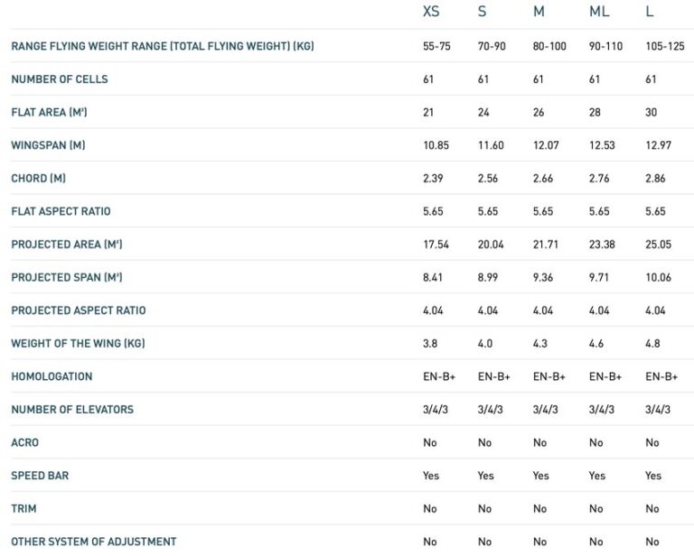Select the Speed Bar row label
694x556 pixels.
(x=40, y=476)
